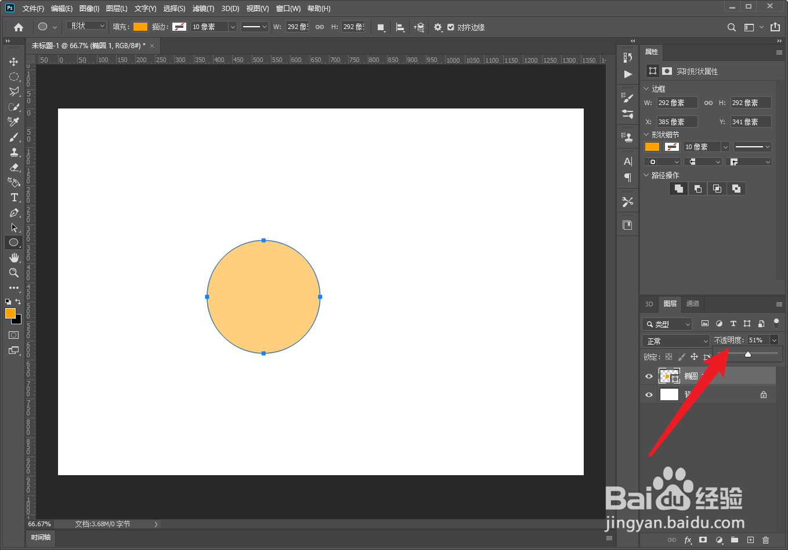Click the options bar fill color swatch
The height and width of the screenshot is (550, 788).
tap(140, 27)
